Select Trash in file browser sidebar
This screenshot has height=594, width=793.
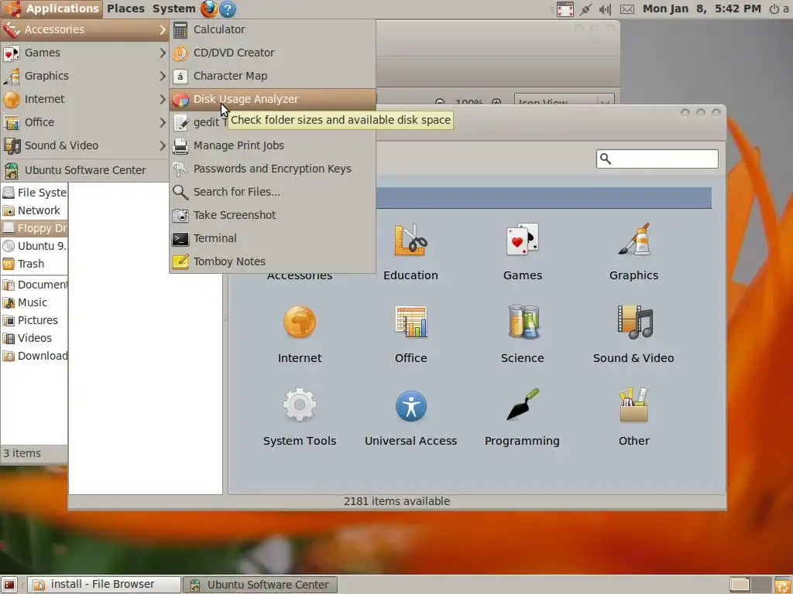coord(34,265)
